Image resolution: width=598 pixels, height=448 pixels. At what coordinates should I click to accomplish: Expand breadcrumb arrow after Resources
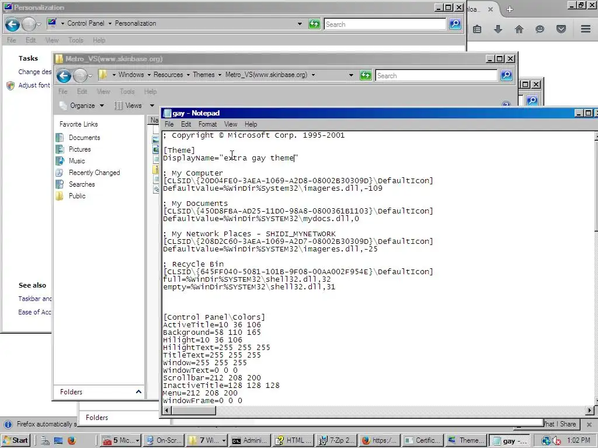[x=188, y=75]
